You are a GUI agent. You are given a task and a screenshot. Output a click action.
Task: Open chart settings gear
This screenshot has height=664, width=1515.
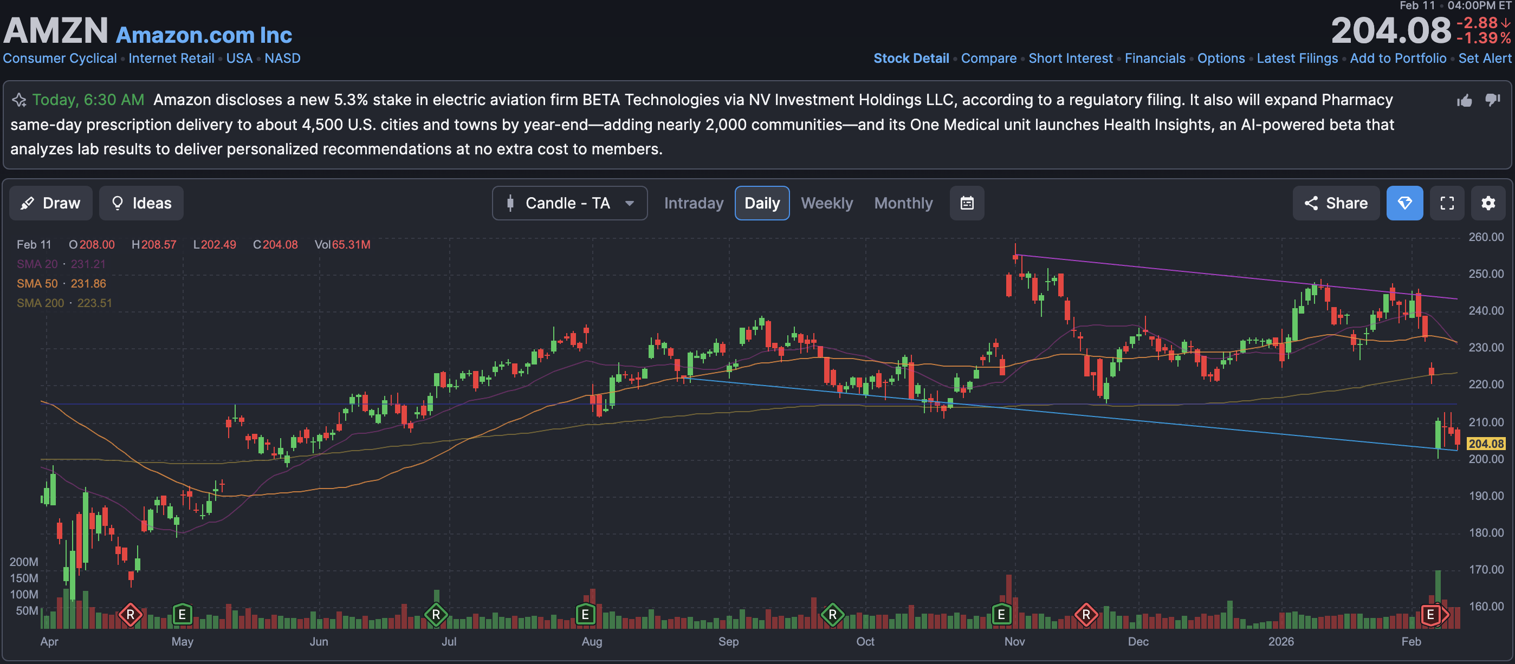(x=1487, y=203)
